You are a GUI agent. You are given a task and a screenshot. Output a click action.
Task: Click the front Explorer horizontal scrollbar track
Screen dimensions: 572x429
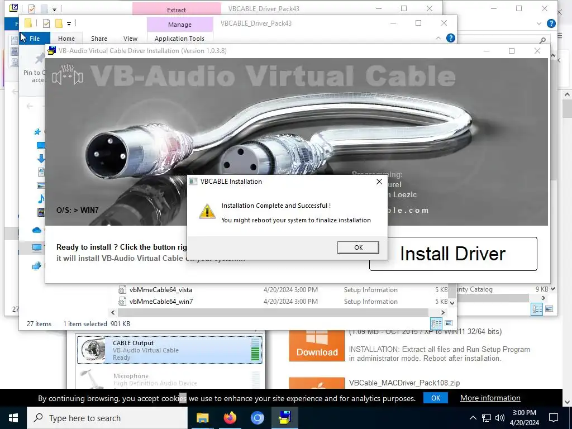point(273,312)
